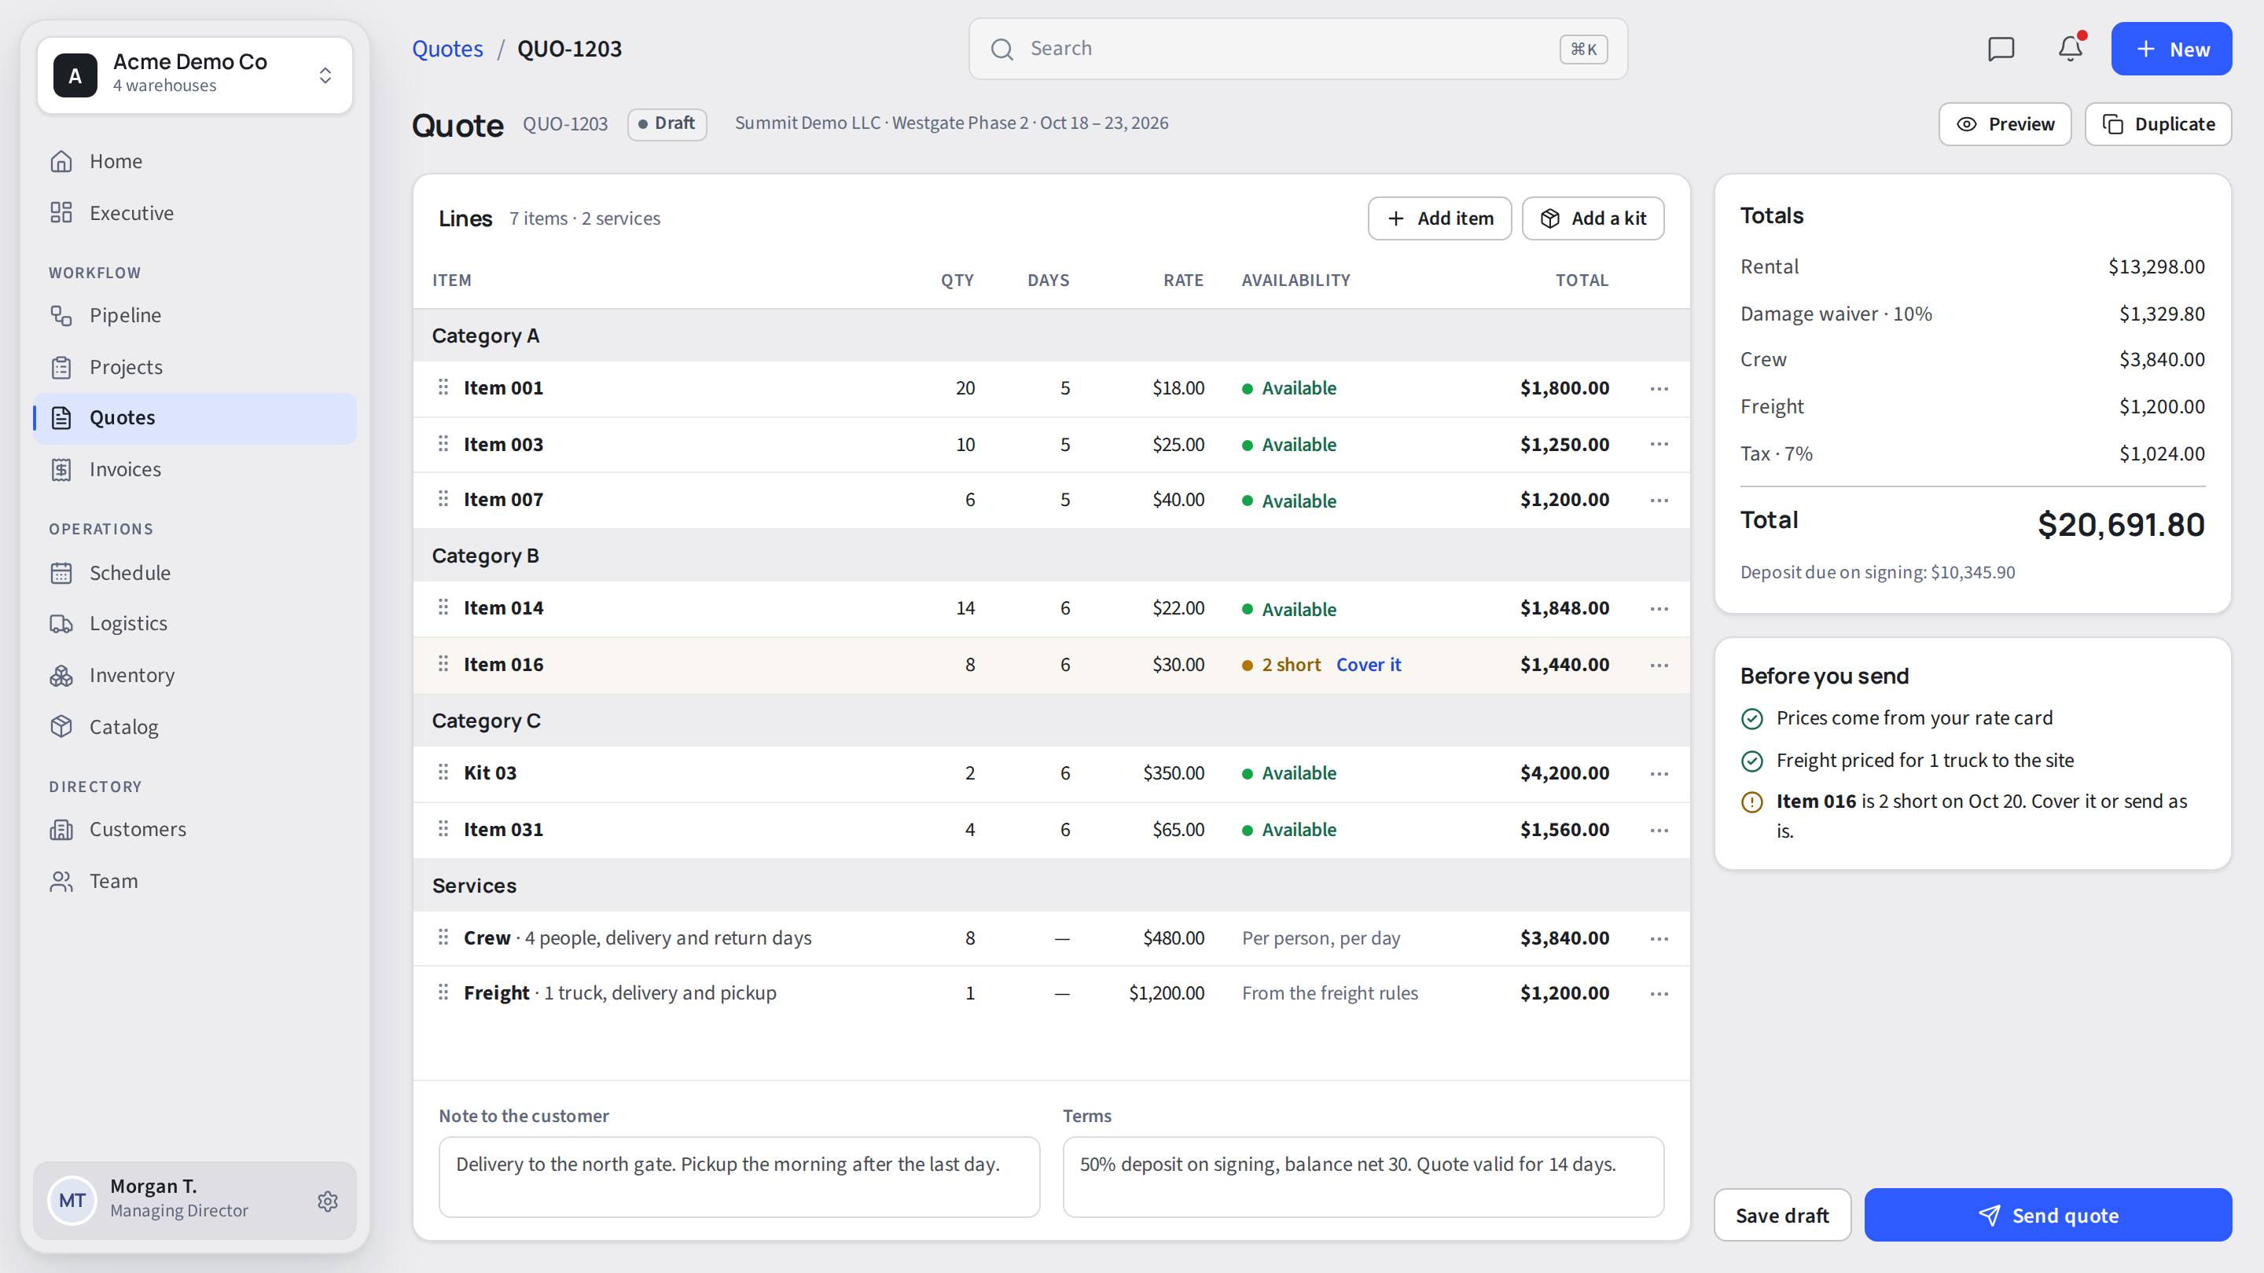Go to Home in the sidebar
This screenshot has height=1273, width=2264.
tap(195, 162)
